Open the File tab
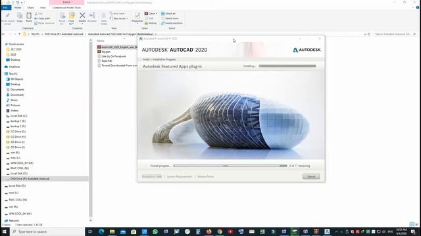The height and width of the screenshot is (236, 421). click(5, 7)
